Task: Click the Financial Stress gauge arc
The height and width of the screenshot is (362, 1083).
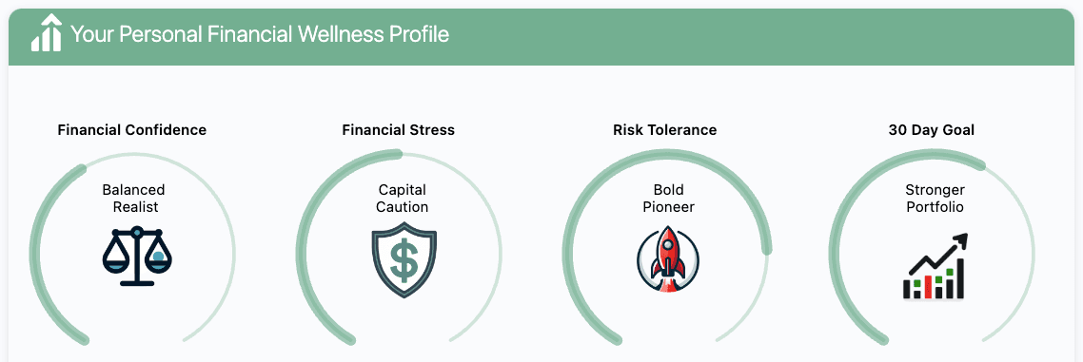Action: click(x=301, y=256)
